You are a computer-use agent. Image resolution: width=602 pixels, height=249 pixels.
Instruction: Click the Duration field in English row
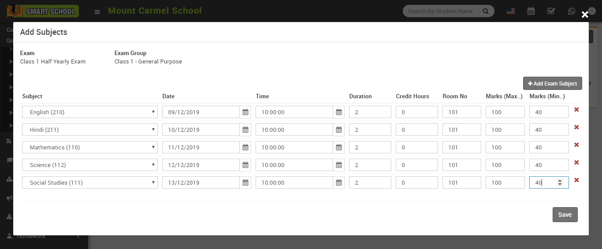tap(370, 112)
